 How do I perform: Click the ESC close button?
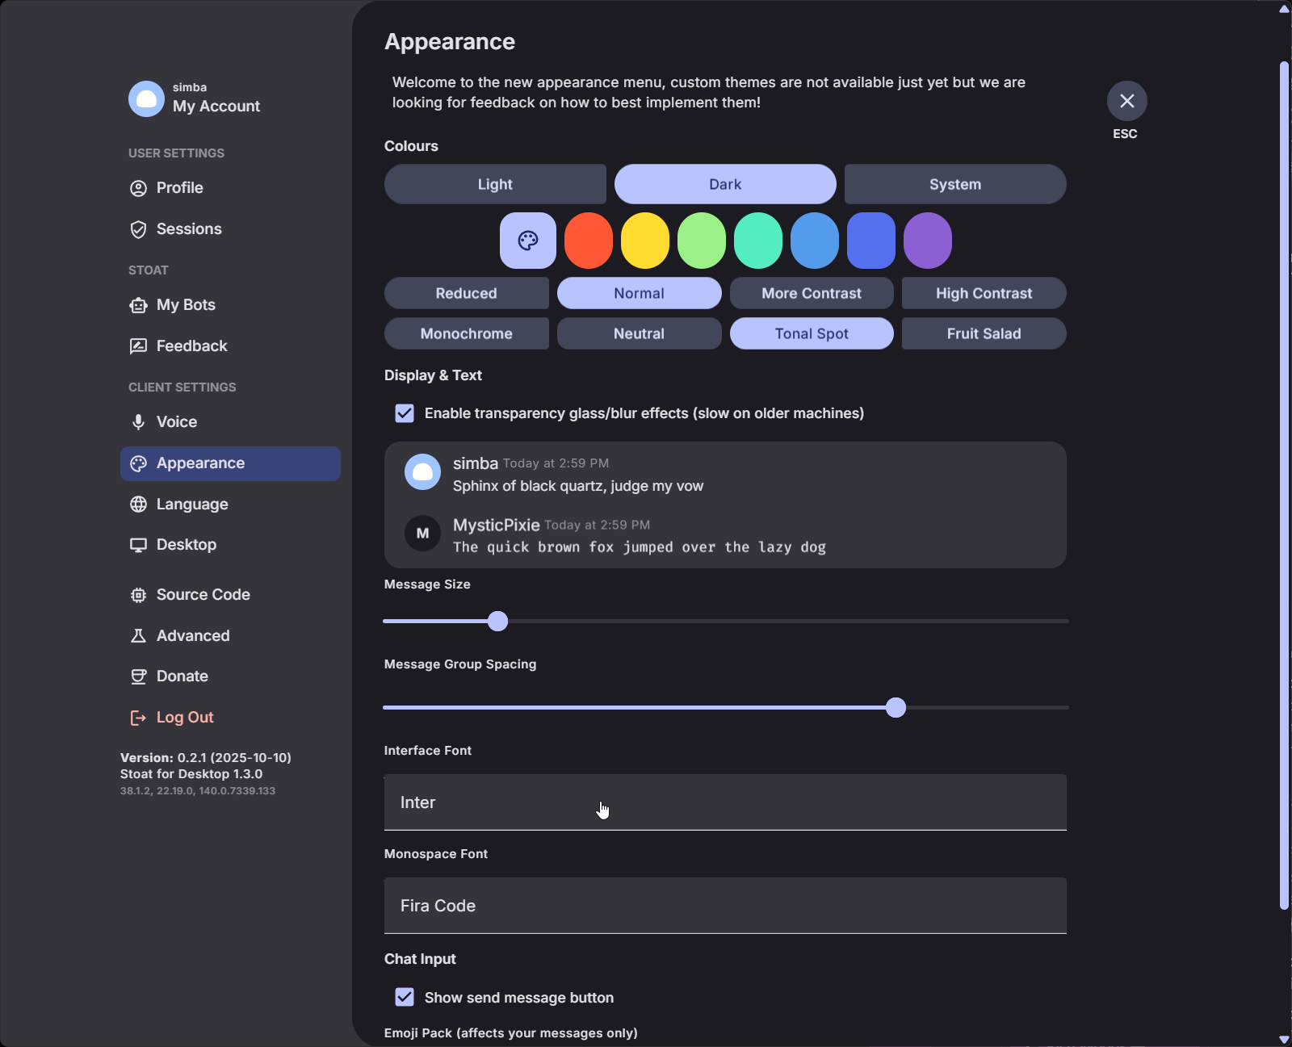point(1126,101)
